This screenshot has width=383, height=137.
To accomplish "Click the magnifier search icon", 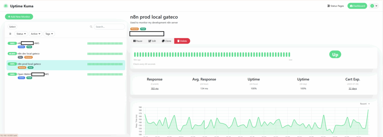I will coord(91,27).
